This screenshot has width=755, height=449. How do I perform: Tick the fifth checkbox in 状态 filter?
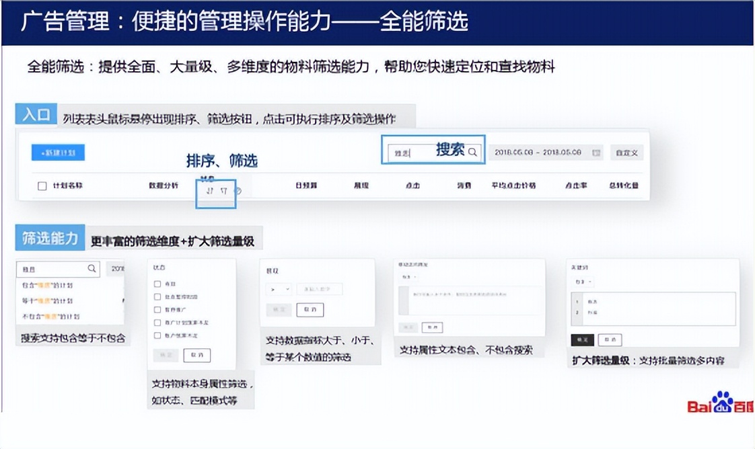pyautogui.click(x=157, y=335)
